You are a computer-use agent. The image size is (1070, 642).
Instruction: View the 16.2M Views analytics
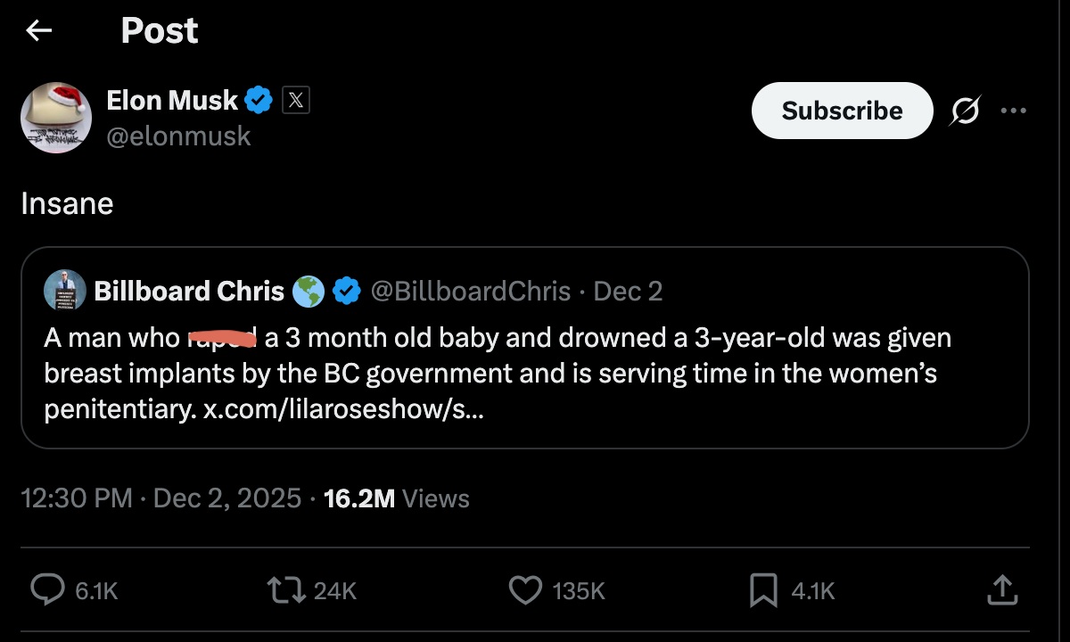tap(397, 498)
